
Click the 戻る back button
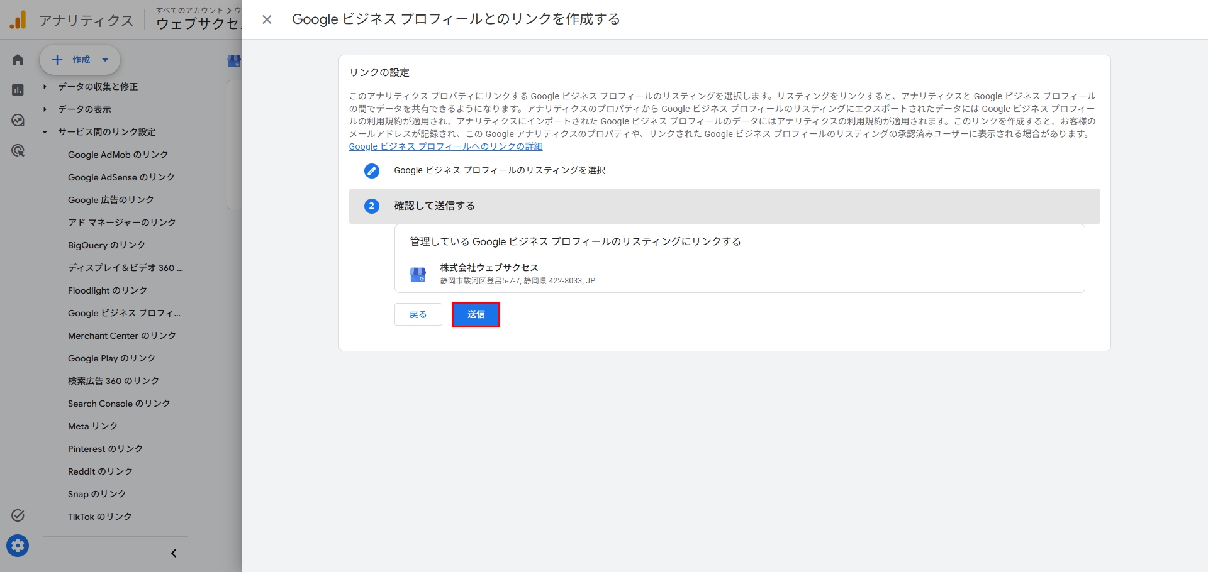[418, 314]
